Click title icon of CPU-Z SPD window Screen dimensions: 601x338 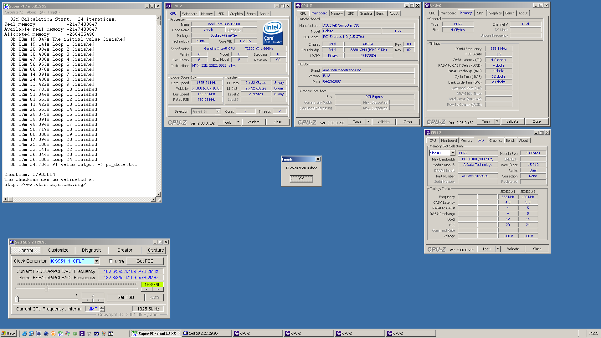pos(428,133)
